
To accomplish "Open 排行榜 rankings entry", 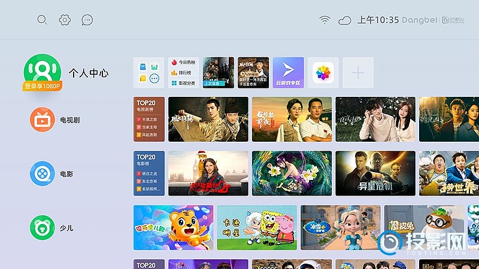I will (x=183, y=73).
